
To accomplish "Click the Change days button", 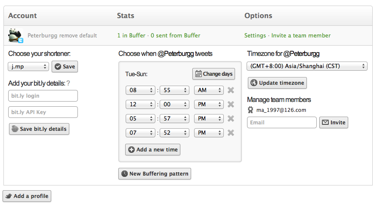I will 213,74.
